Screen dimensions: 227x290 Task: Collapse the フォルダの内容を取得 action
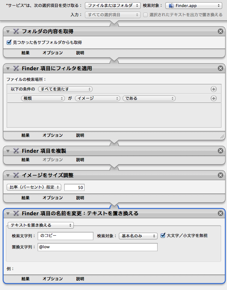point(8,31)
